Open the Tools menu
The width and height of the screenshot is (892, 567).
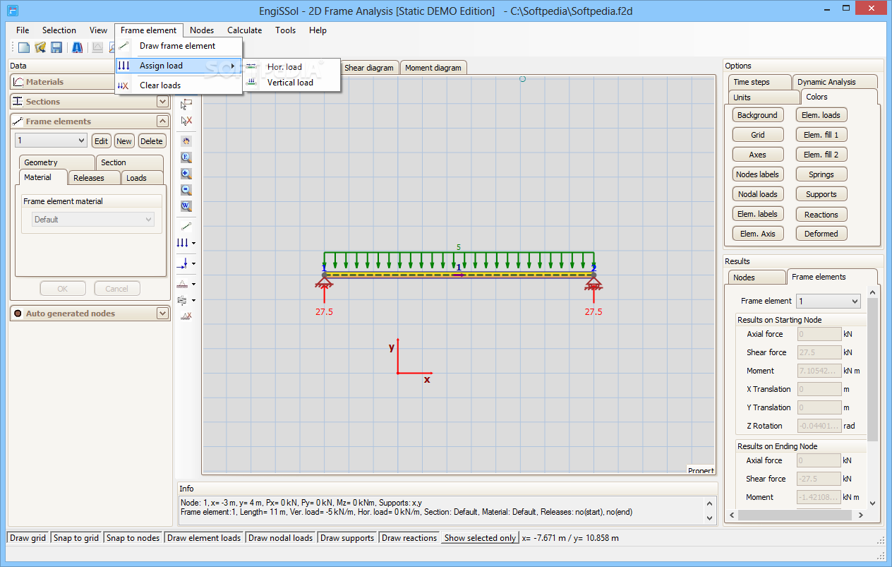[286, 30]
